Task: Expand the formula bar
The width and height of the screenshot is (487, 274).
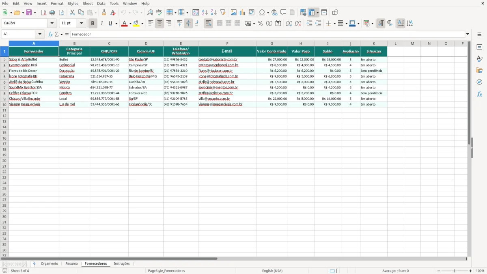Action: tap(468, 35)
